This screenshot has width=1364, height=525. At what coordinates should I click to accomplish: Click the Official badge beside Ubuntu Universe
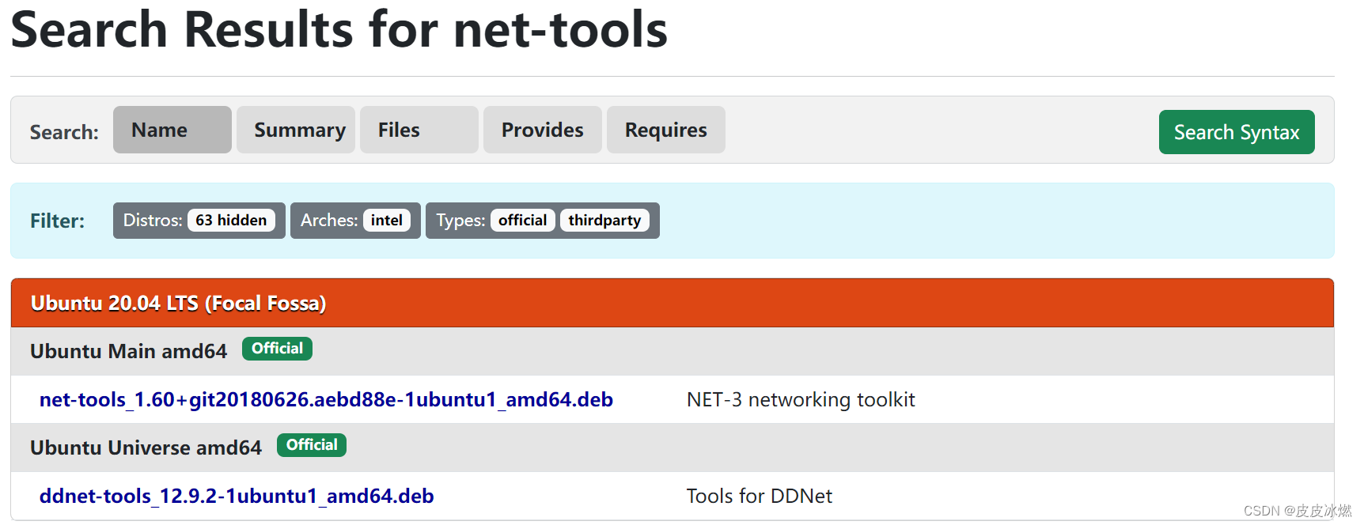[312, 445]
